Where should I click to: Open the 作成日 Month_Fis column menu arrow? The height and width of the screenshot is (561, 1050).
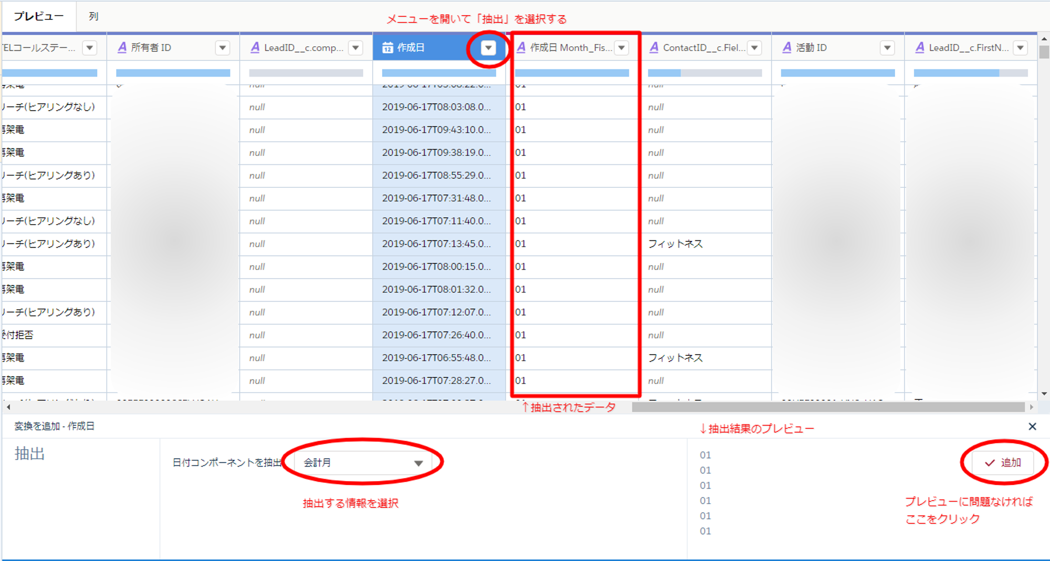coord(622,48)
